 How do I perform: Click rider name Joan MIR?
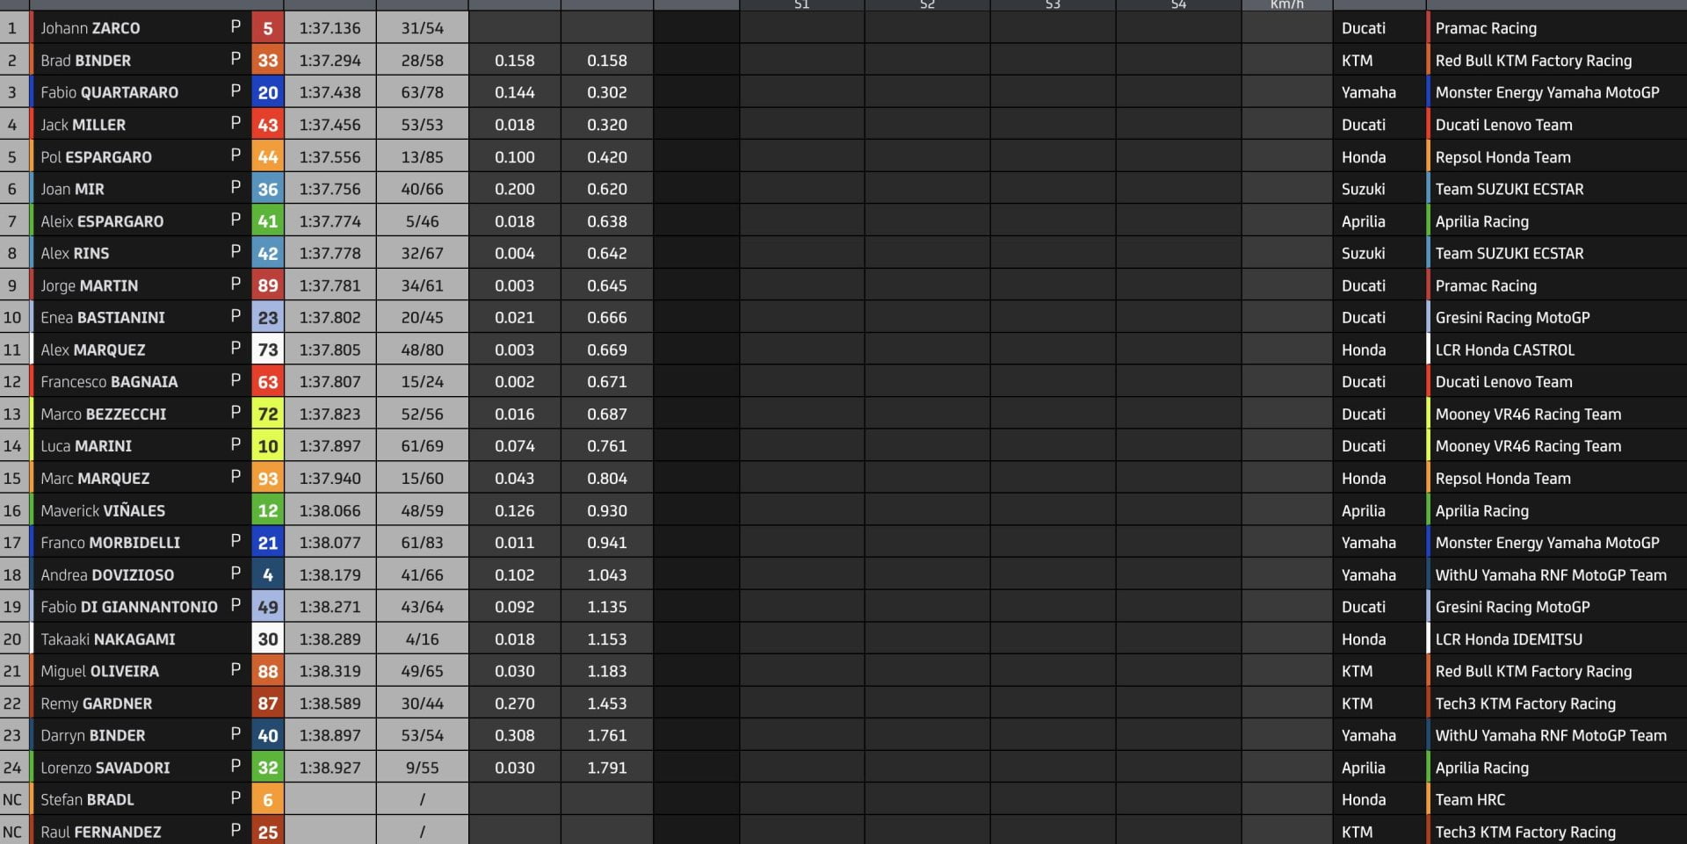click(72, 189)
